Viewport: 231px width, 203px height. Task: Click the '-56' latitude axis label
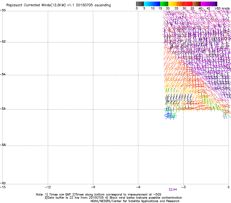click(x=3, y=108)
